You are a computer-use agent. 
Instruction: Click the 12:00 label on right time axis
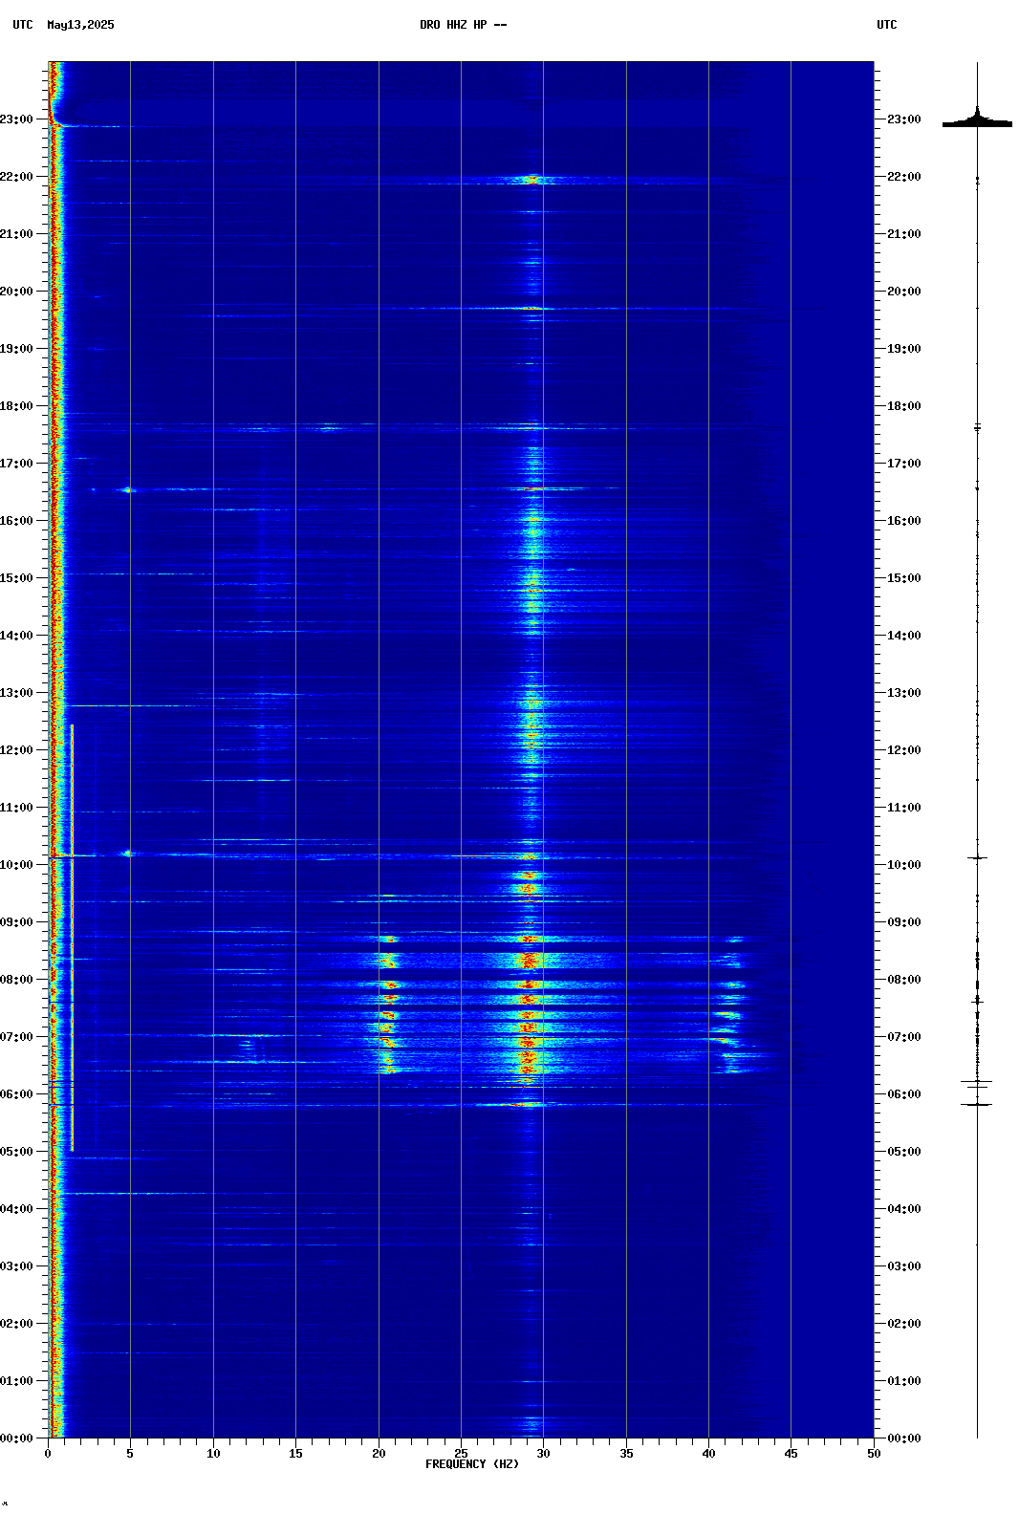[904, 750]
